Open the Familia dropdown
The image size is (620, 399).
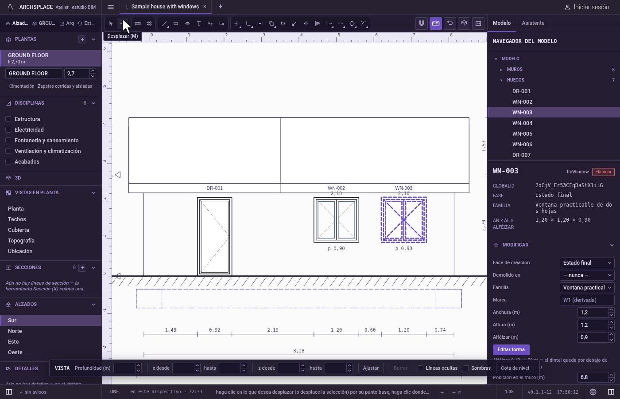coord(587,288)
